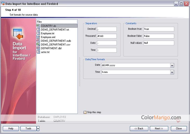190x134 pixels.
Task: Click the DEMO_DEPARTMENT.csv file icon
Action: click(38, 44)
